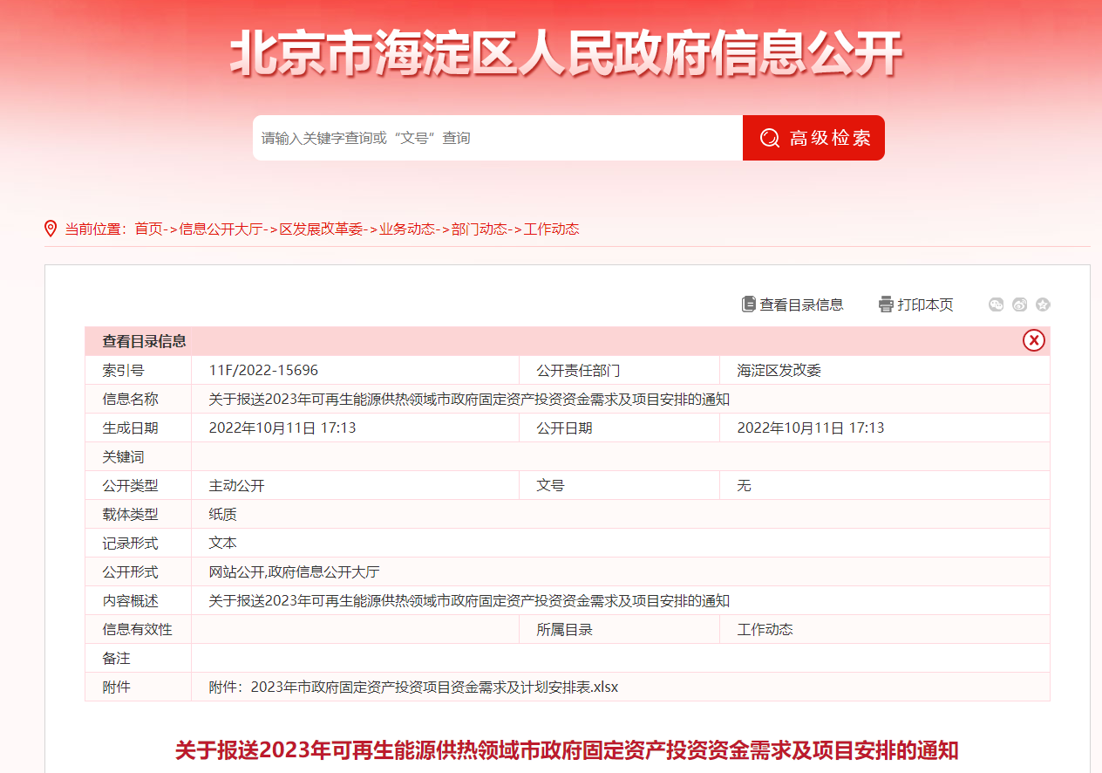Click the location pin icon by 当前位置
The width and height of the screenshot is (1102, 773).
tap(50, 229)
